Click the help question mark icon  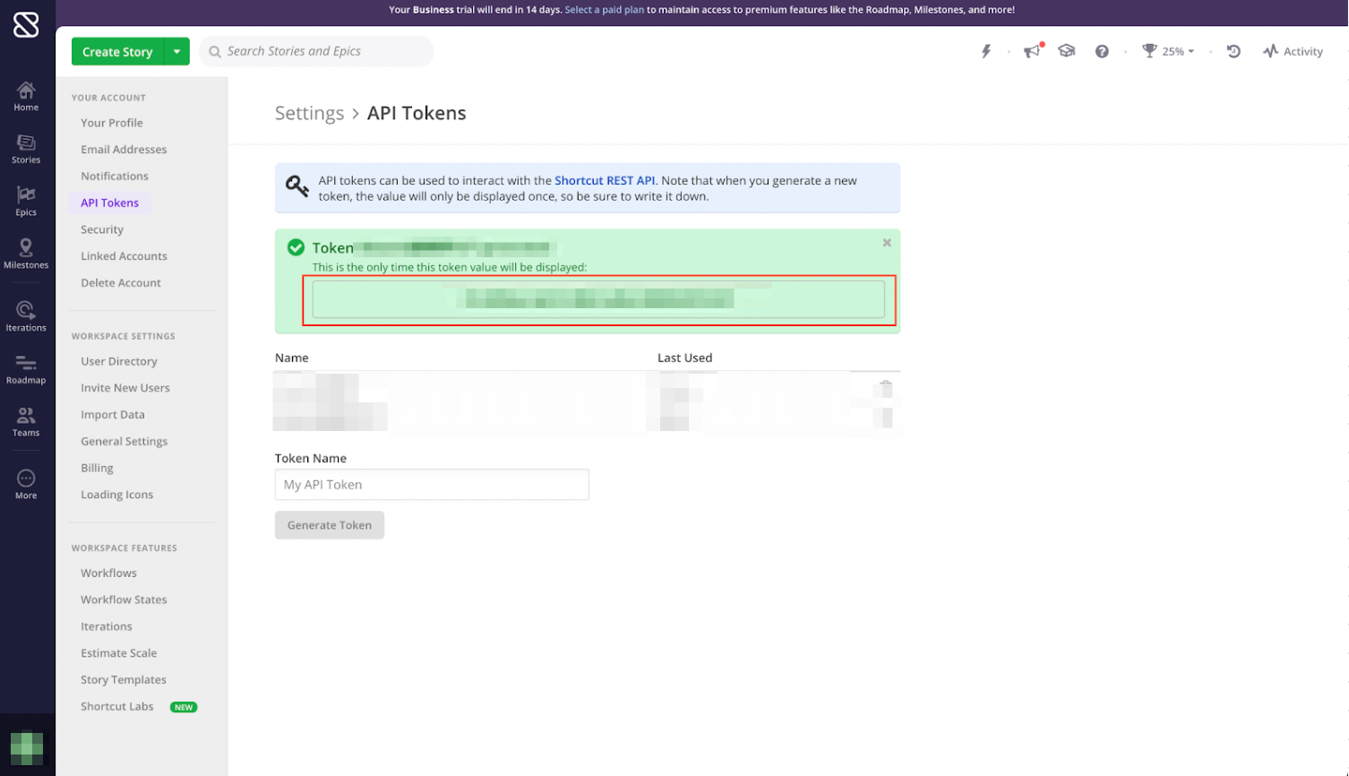click(1102, 52)
